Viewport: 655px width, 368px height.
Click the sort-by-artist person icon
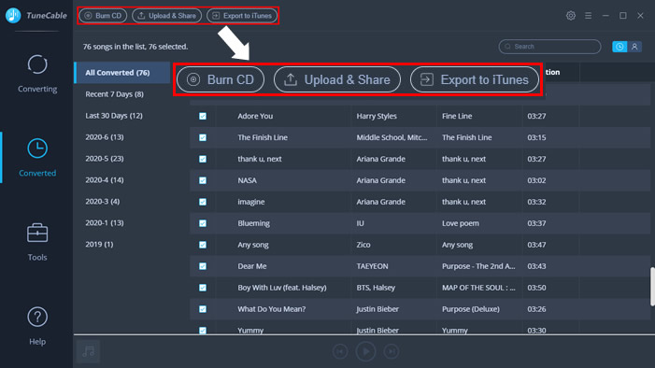[634, 47]
